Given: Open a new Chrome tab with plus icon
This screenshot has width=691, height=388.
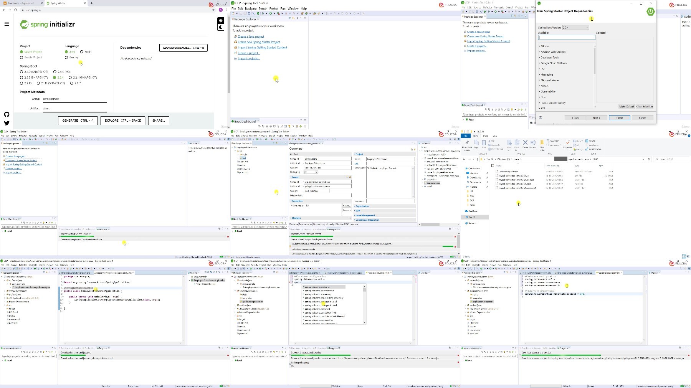Looking at the screenshot, I should click(91, 3).
